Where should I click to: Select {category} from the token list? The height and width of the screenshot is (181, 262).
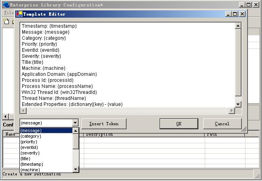pyautogui.click(x=31, y=136)
